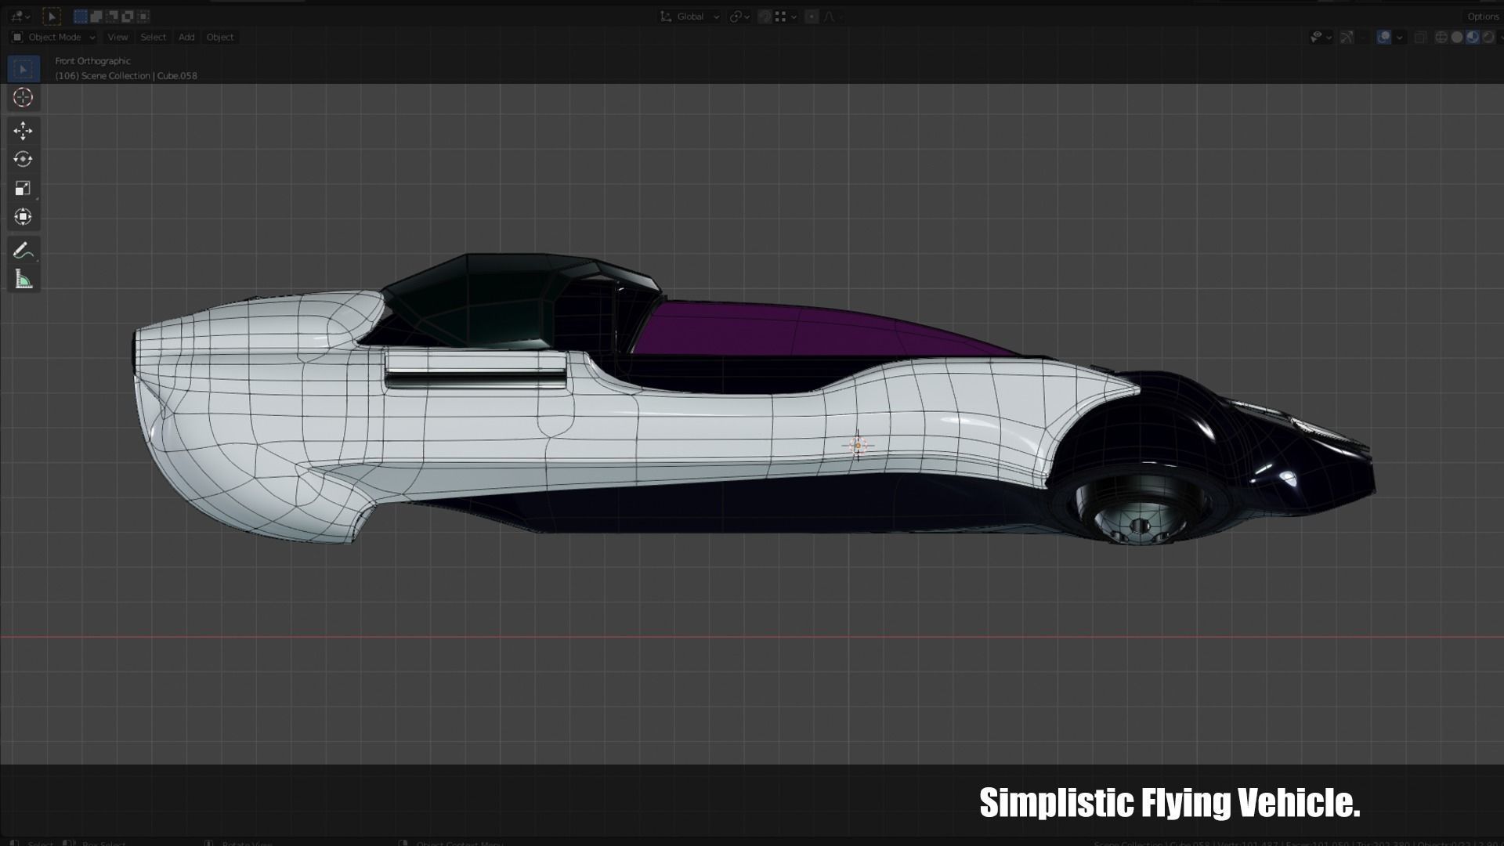This screenshot has width=1504, height=846.
Task: Click the Options button
Action: [x=1482, y=16]
